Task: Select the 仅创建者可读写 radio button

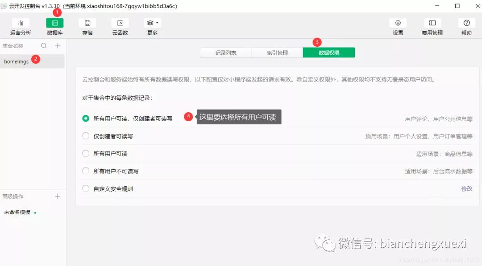Action: pyautogui.click(x=86, y=136)
